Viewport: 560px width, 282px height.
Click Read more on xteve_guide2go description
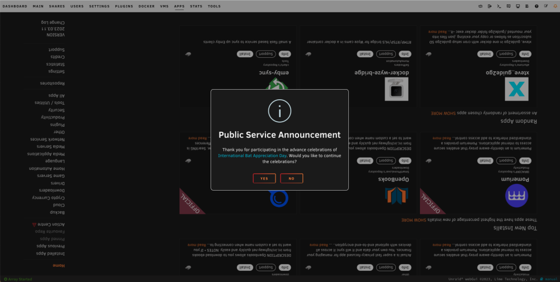437,32
